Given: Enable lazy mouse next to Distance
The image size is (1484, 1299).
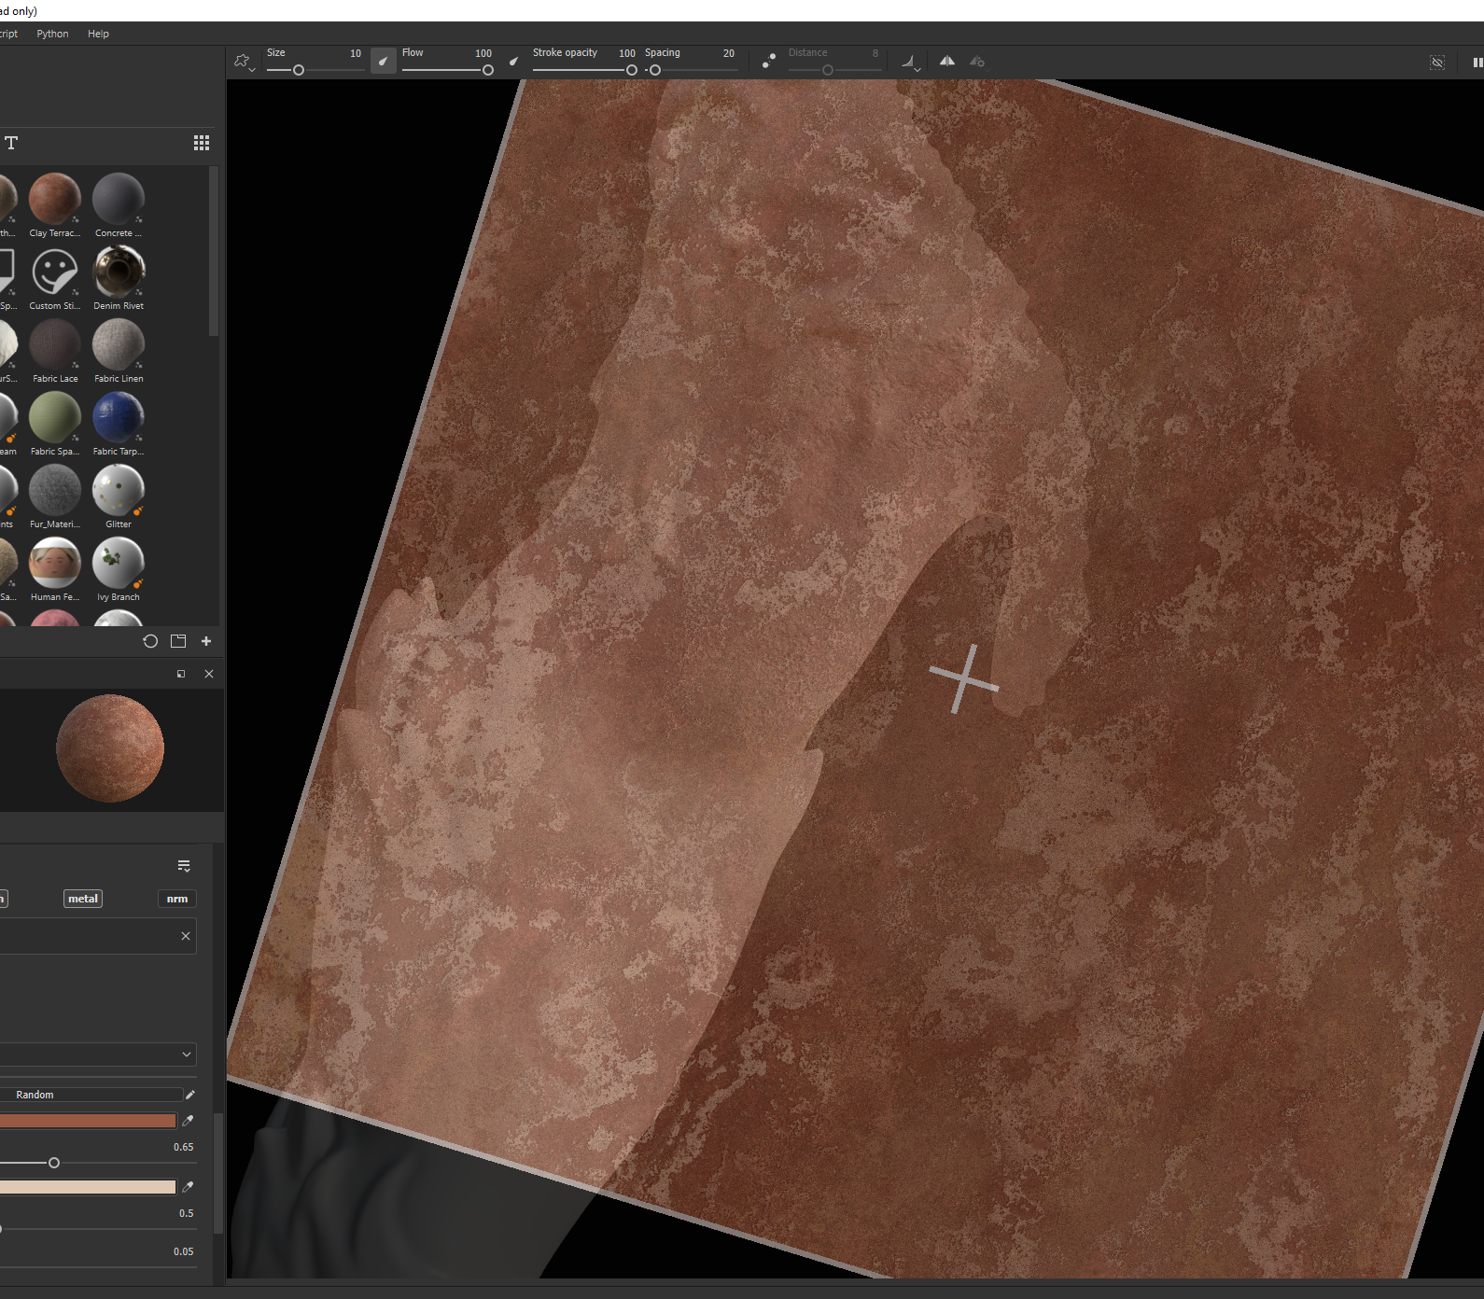Looking at the screenshot, I should point(768,62).
